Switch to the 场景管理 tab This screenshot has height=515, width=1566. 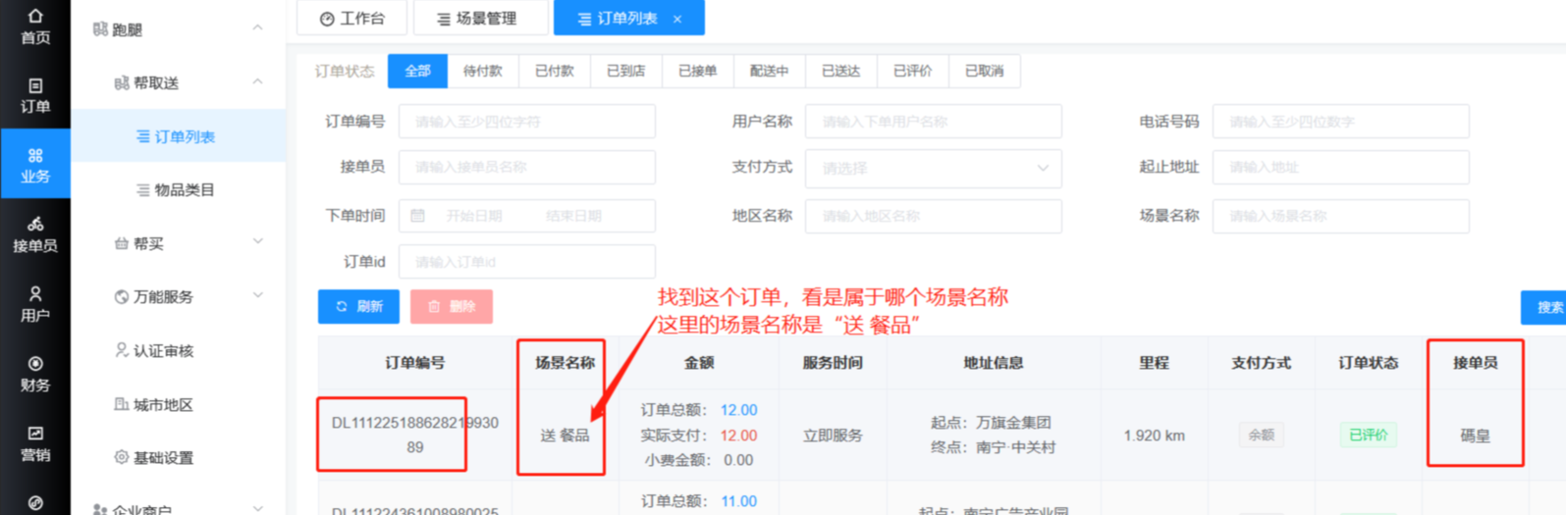tap(480, 18)
